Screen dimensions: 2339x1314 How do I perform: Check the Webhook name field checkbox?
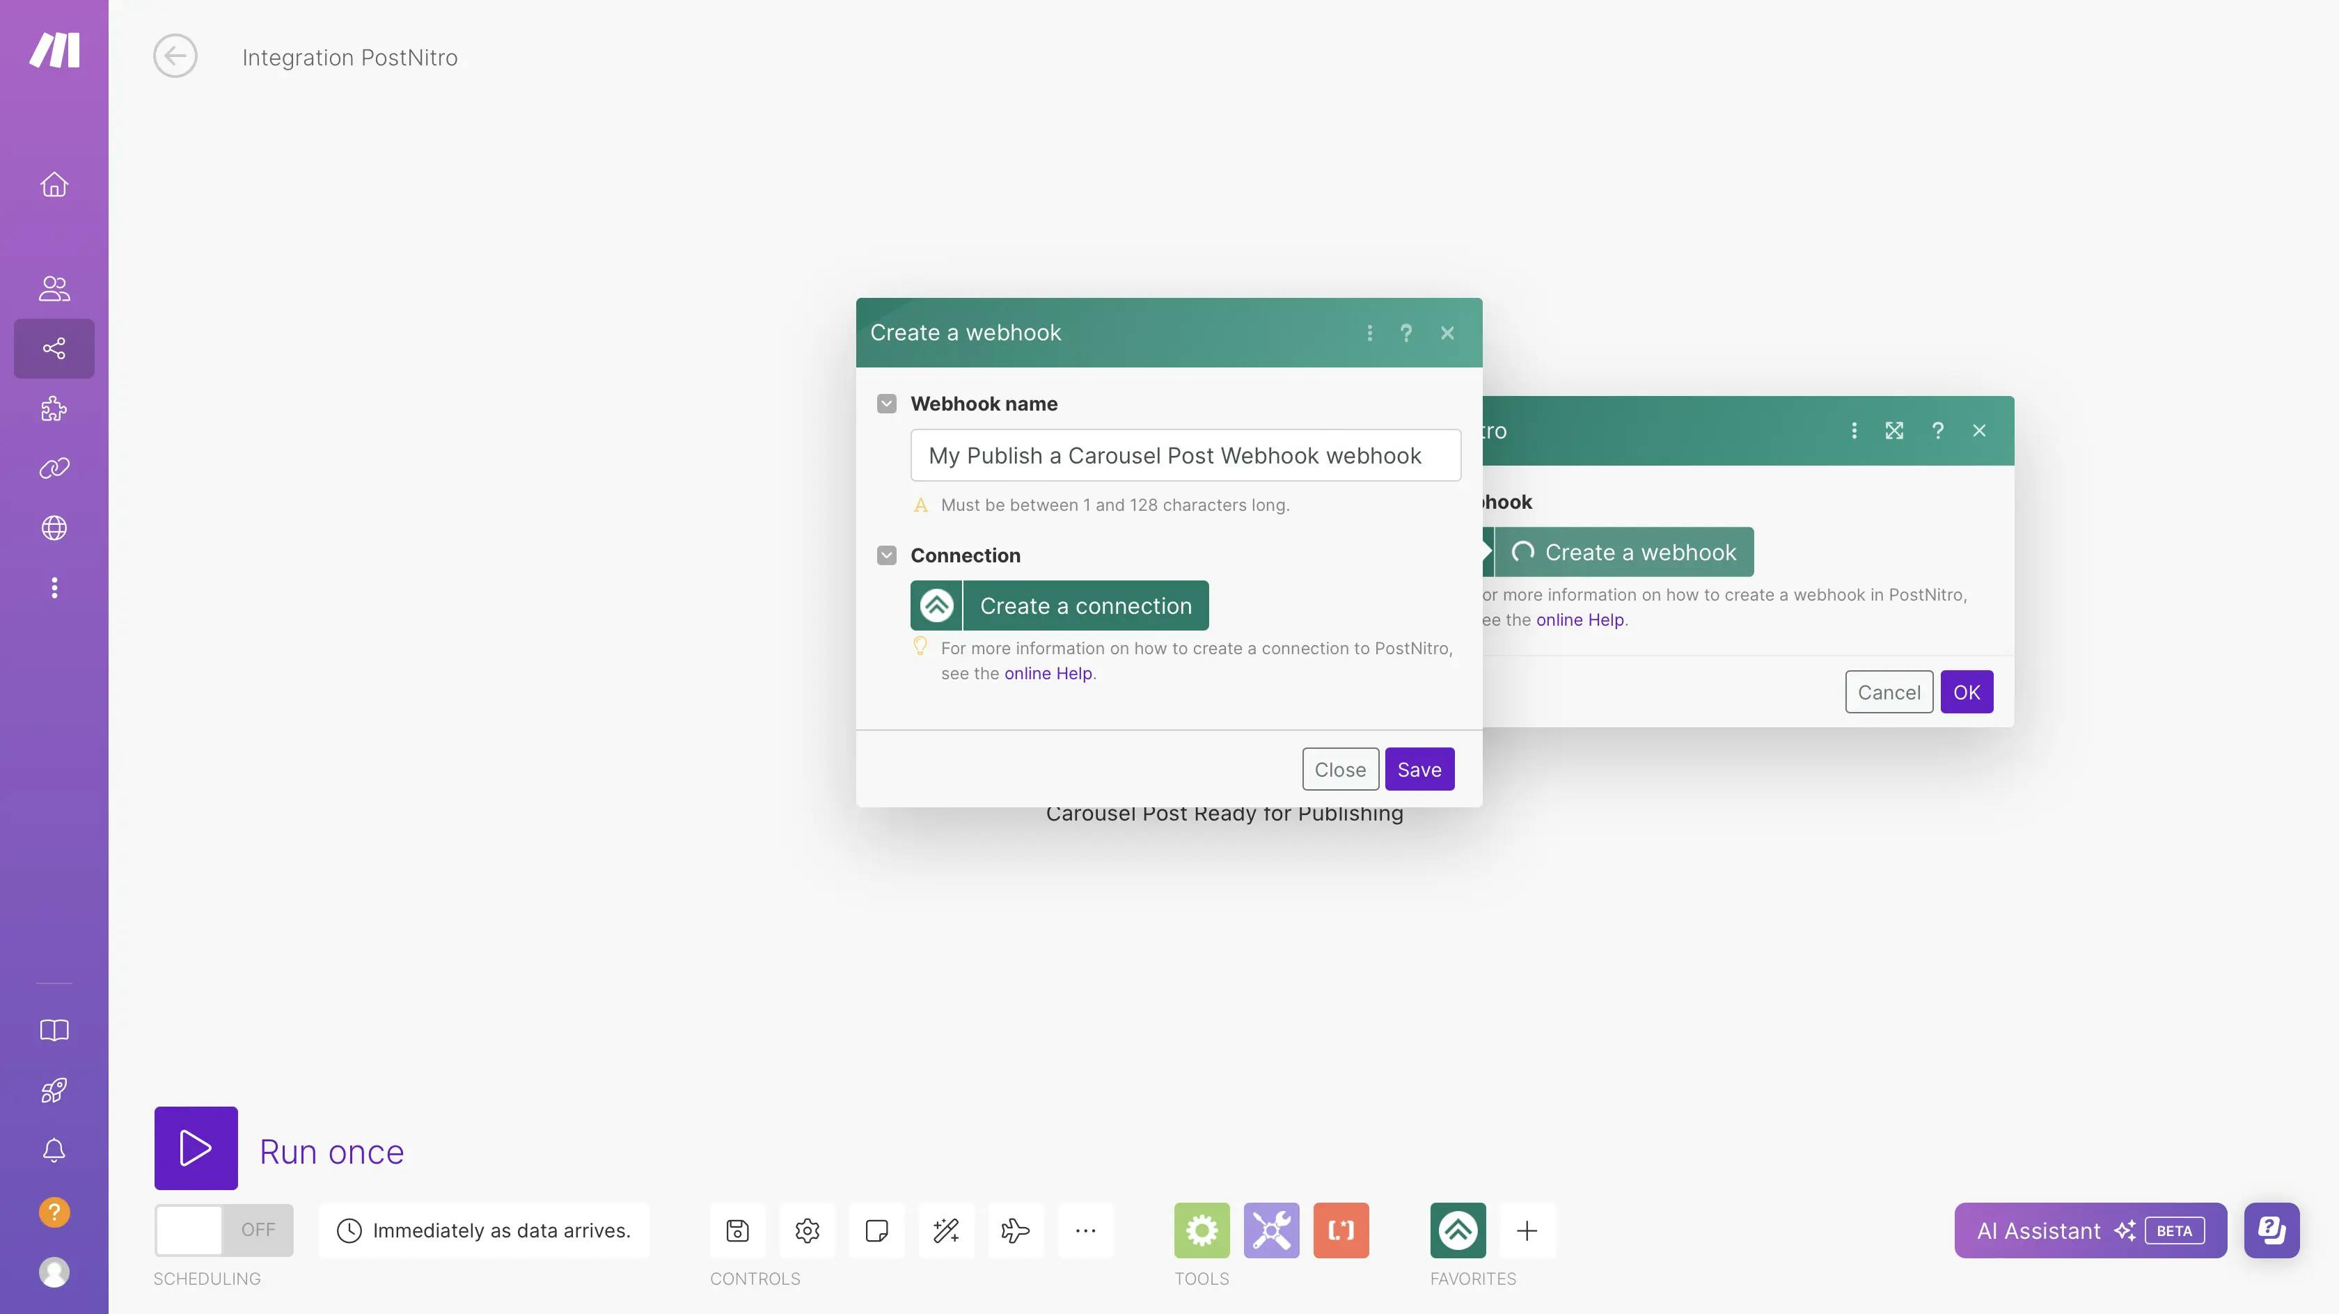(887, 403)
